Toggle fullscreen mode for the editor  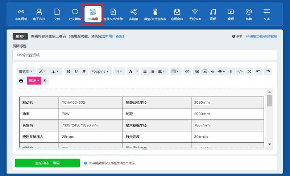(x=249, y=72)
